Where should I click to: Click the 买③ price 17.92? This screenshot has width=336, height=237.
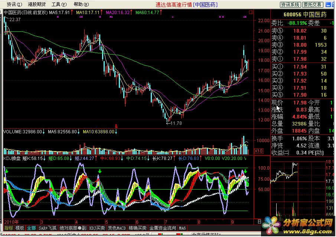(300, 81)
